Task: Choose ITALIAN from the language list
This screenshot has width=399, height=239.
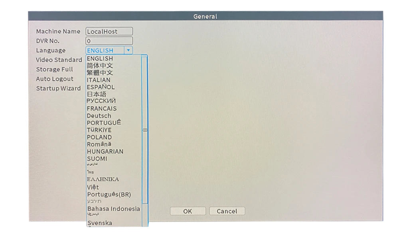Action: (99, 80)
